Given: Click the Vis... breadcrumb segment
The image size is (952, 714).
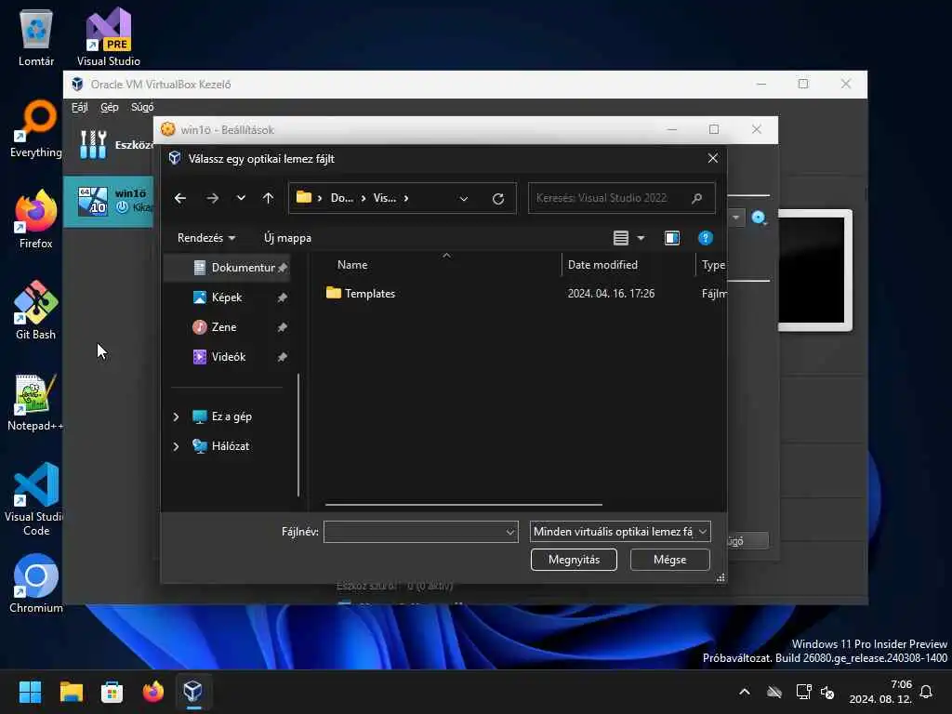Looking at the screenshot, I should pyautogui.click(x=384, y=198).
